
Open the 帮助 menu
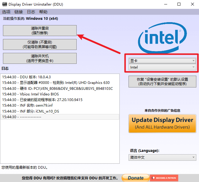pyautogui.click(x=43, y=12)
